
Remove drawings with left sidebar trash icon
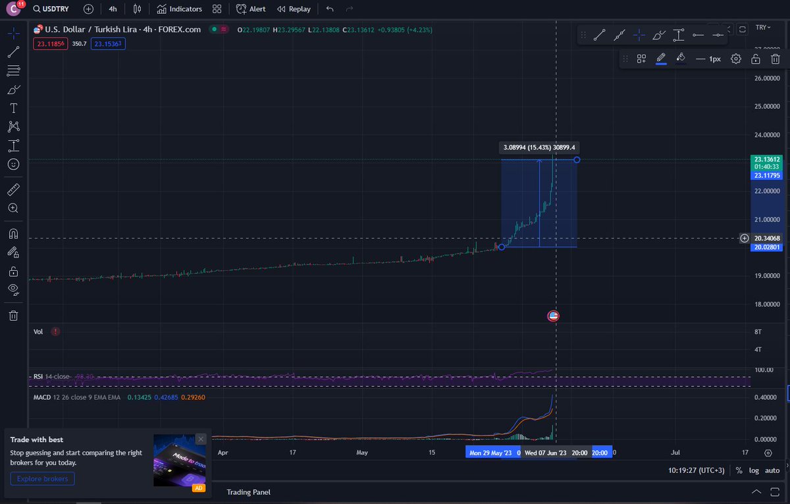13,316
